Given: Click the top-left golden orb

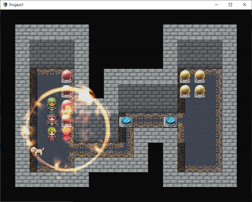Looking at the screenshot, I should tap(185, 76).
